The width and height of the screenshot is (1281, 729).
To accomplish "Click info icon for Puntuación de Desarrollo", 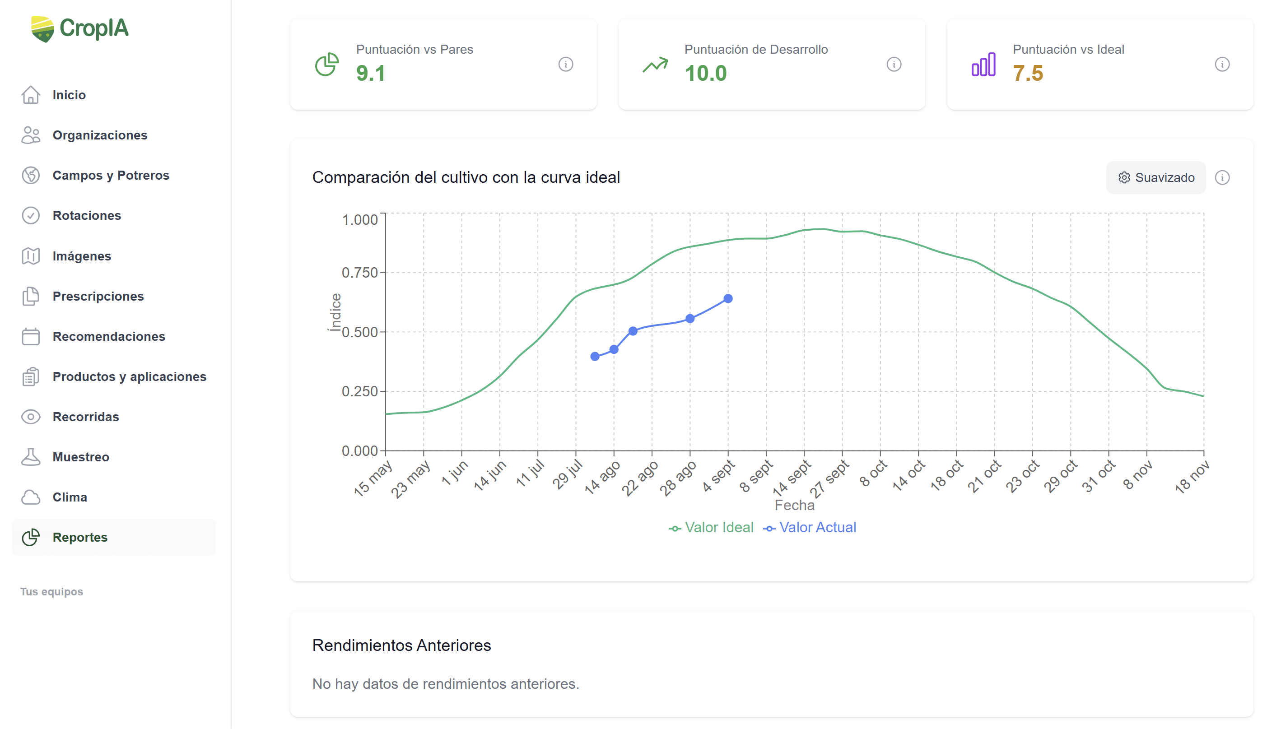I will click(894, 64).
